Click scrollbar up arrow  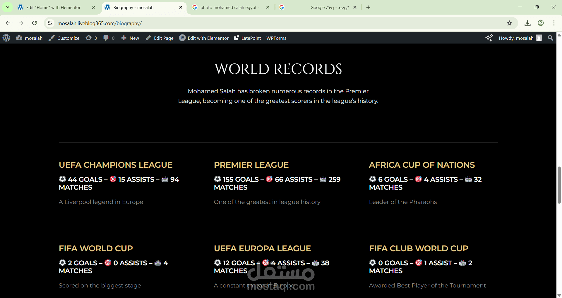pyautogui.click(x=559, y=35)
